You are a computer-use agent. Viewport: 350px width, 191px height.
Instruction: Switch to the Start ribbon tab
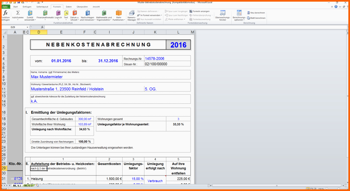coord(16,7)
